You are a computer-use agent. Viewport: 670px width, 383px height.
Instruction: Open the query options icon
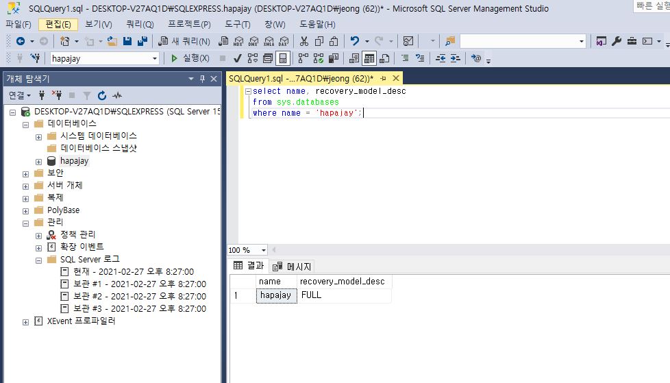coord(267,58)
